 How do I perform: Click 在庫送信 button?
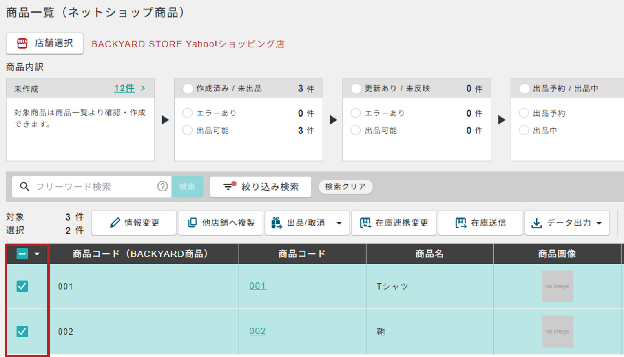[480, 223]
